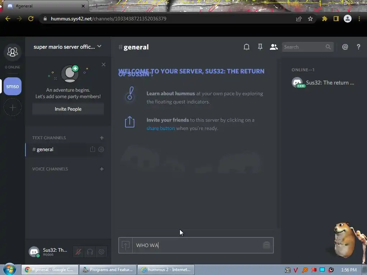This screenshot has width=367, height=275.
Task: Reload the page in Chrome
Action: pos(31,19)
